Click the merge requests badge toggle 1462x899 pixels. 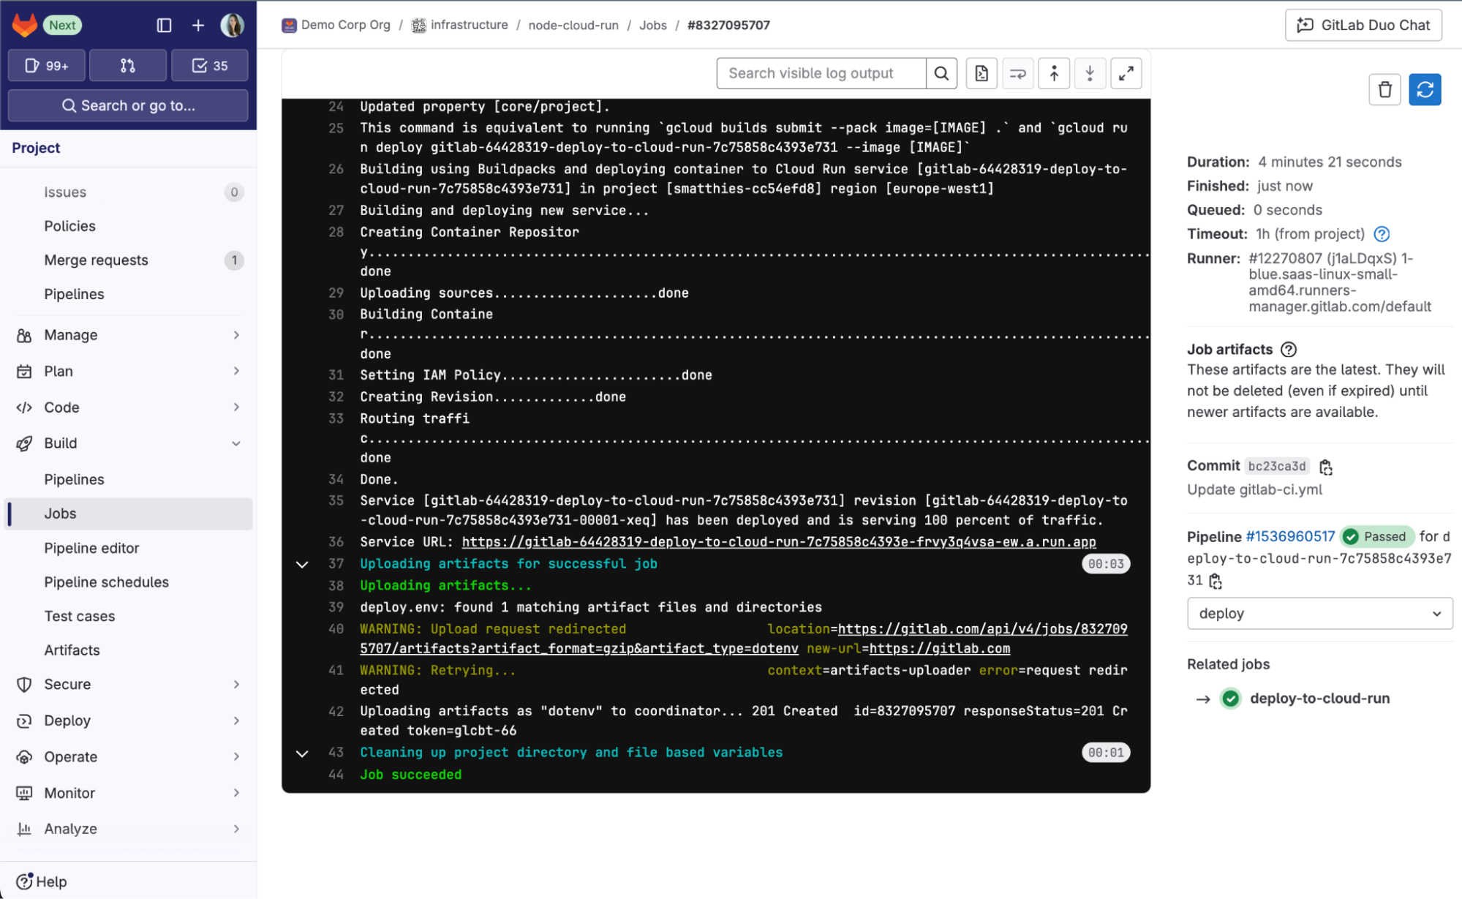[127, 64]
